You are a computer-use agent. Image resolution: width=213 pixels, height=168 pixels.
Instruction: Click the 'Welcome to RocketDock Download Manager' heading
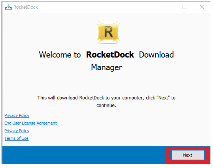pyautogui.click(x=106, y=61)
